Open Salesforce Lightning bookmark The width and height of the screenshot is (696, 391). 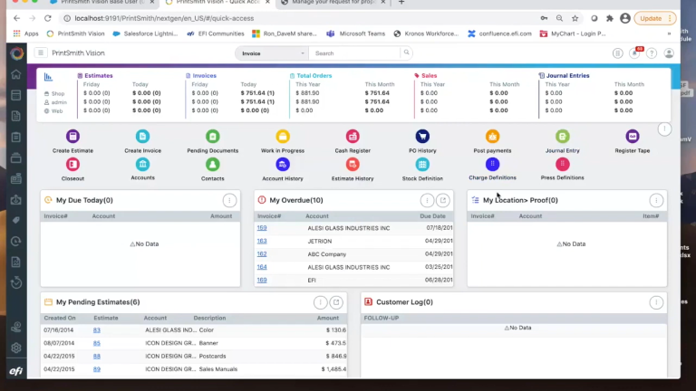coord(145,33)
